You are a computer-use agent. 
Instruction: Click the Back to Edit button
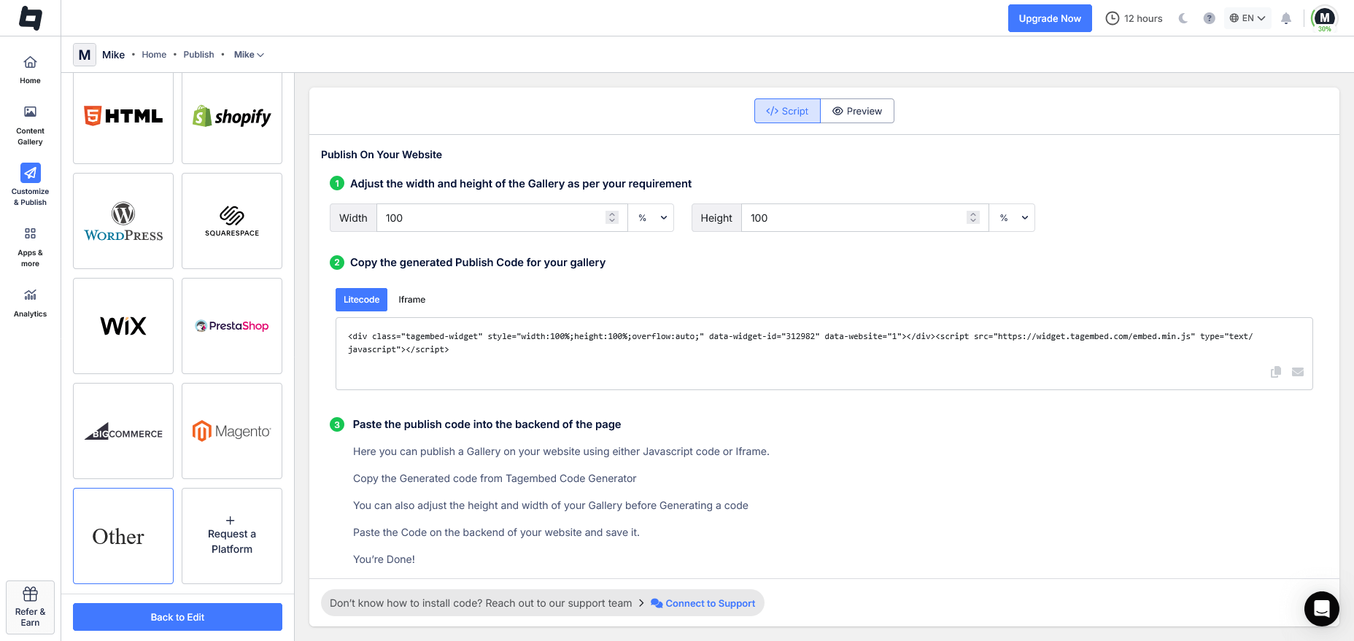(x=177, y=617)
